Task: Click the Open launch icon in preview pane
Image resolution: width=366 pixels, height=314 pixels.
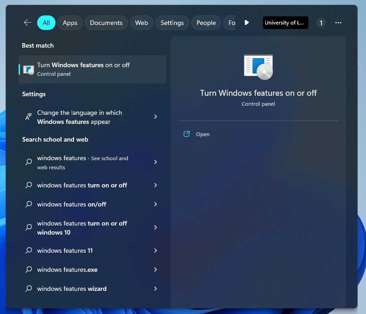Action: 186,134
